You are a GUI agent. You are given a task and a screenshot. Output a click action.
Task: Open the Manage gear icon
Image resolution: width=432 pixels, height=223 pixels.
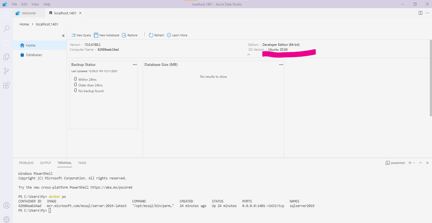pyautogui.click(x=7, y=219)
